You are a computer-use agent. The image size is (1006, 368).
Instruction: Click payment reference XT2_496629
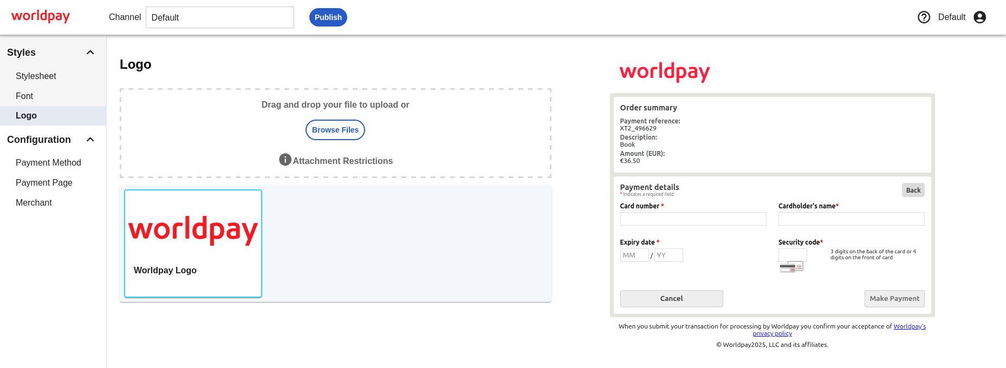click(x=638, y=128)
